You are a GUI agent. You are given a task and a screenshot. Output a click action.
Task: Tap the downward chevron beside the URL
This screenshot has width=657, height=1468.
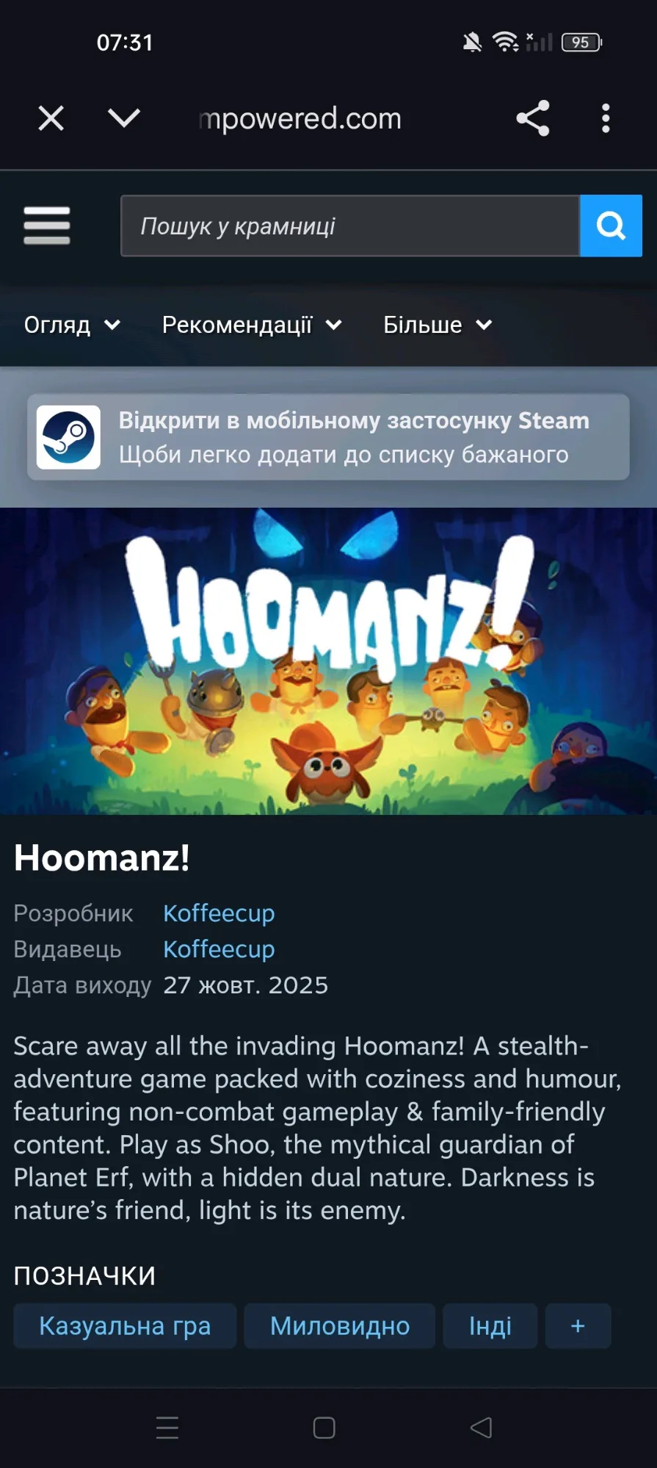(123, 118)
